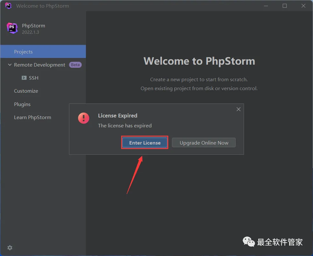
Task: Click the License Expired heading
Action: pyautogui.click(x=118, y=116)
